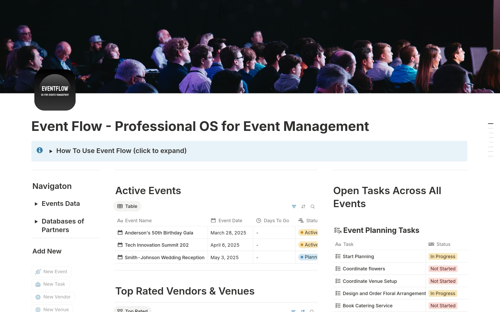Expand the How To Use Event Flow section
Image resolution: width=500 pixels, height=312 pixels.
(x=121, y=151)
